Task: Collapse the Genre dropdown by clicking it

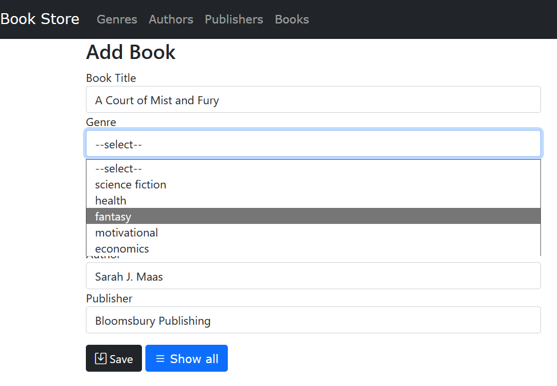Action: 313,144
